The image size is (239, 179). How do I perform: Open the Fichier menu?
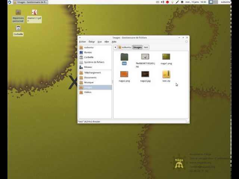(x=83, y=42)
